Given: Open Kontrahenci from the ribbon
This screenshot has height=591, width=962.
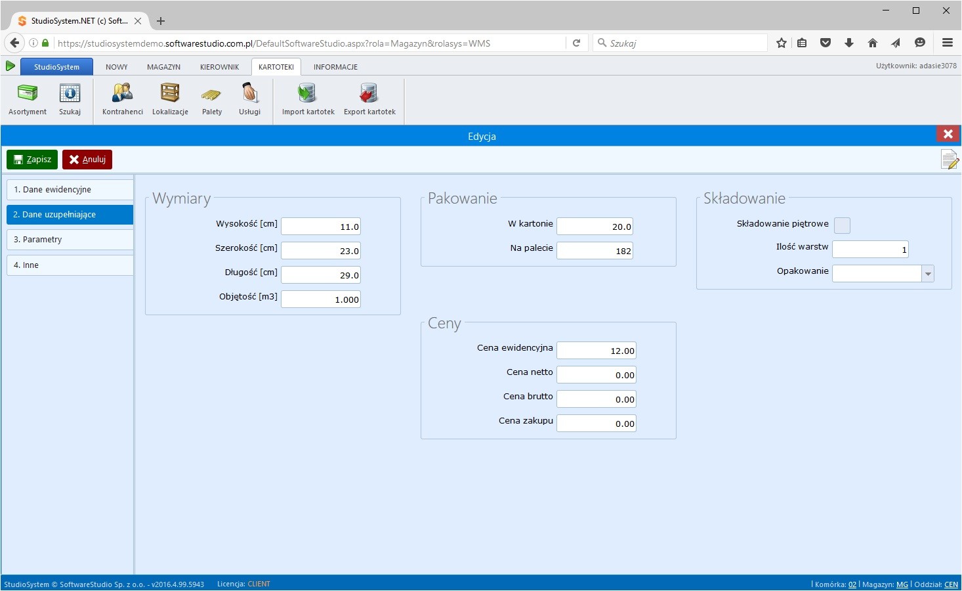Looking at the screenshot, I should click(x=123, y=100).
